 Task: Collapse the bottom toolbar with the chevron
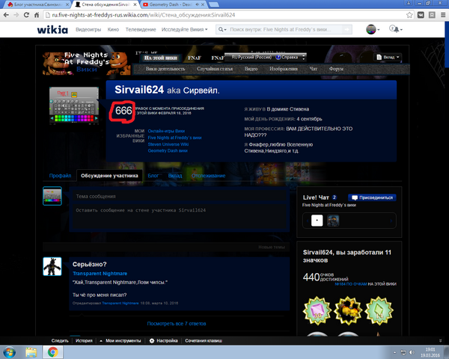click(x=440, y=341)
